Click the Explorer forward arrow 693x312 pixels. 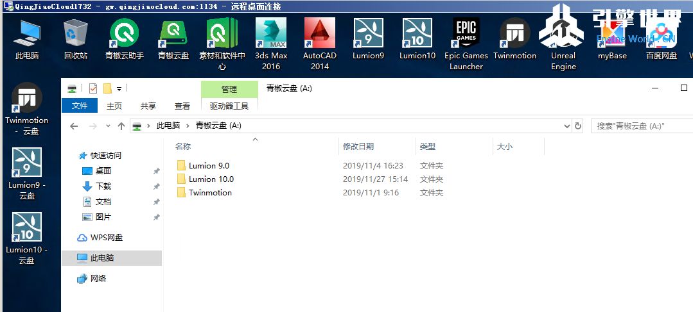(x=93, y=126)
